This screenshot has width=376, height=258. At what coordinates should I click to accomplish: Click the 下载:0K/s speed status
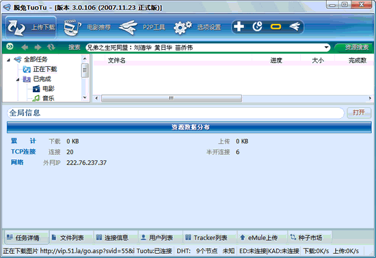316,251
